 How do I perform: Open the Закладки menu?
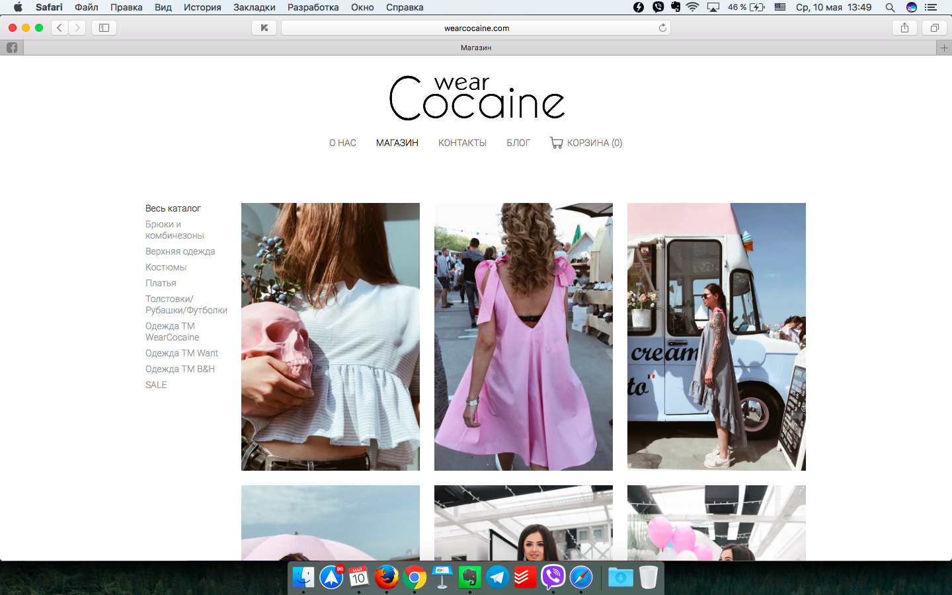[255, 7]
